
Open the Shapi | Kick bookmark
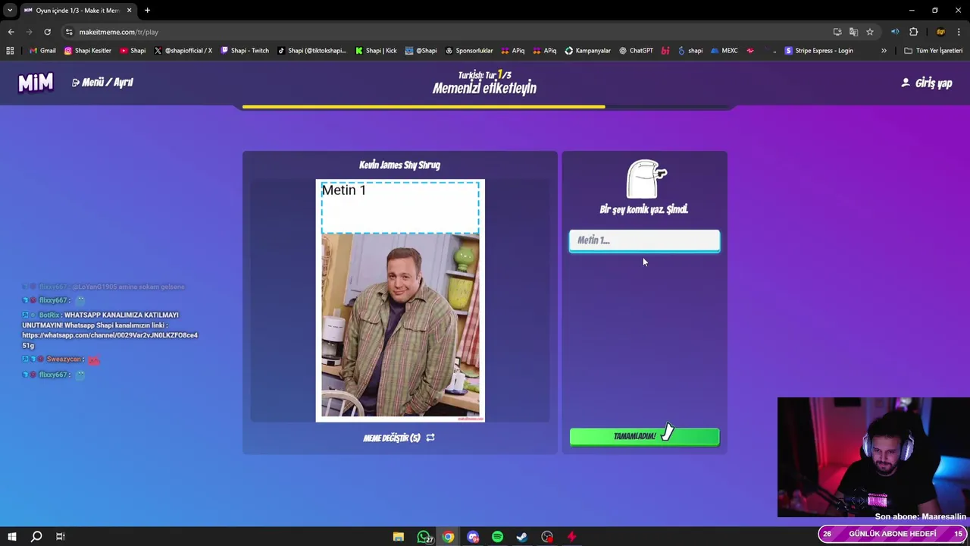point(376,51)
